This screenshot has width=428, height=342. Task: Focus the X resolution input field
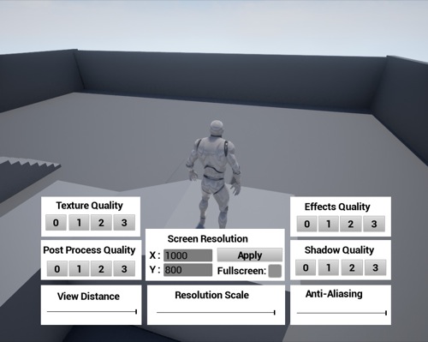187,255
